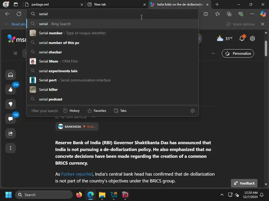Click the page vertical scrollbar thumb

(x=266, y=48)
